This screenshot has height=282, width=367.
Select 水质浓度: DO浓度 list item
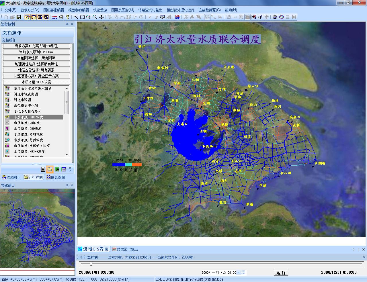pyautogui.click(x=27, y=123)
